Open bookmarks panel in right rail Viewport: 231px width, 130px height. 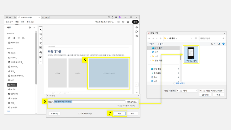click(137, 32)
